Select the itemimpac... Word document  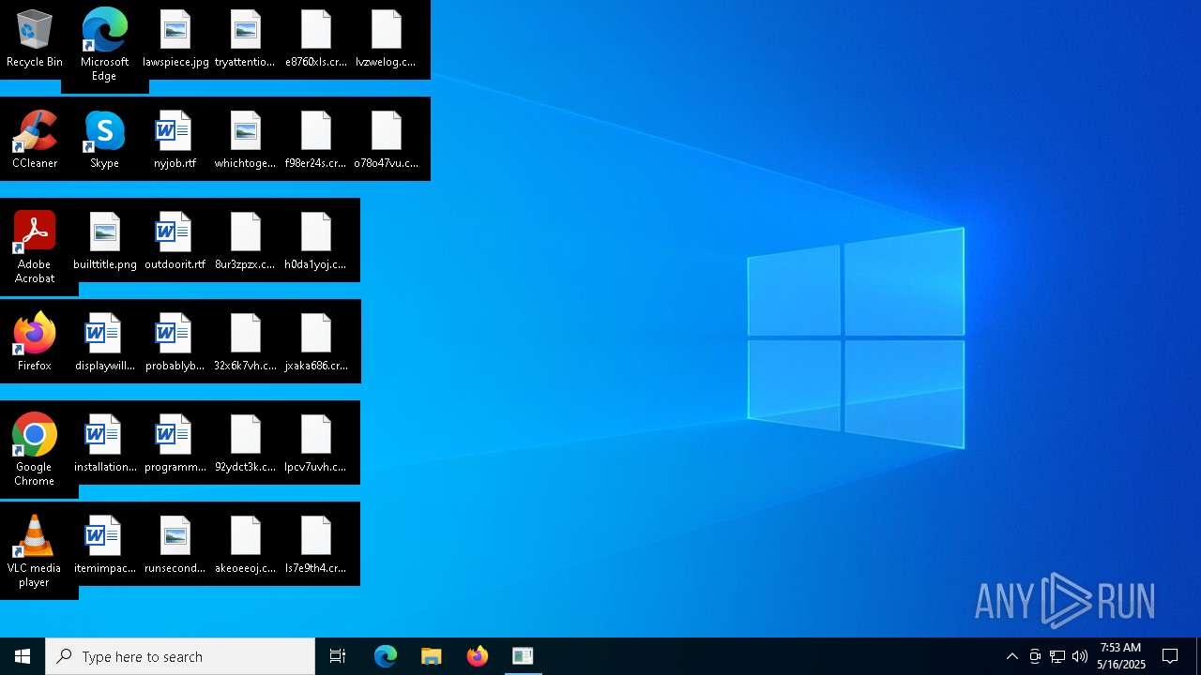coord(104,546)
